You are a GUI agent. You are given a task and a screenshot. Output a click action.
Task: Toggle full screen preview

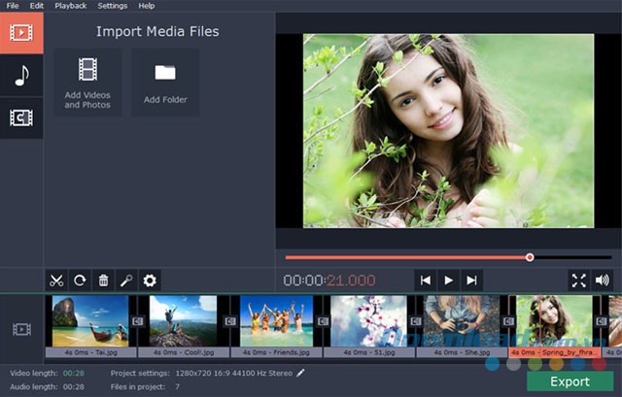[x=579, y=281]
